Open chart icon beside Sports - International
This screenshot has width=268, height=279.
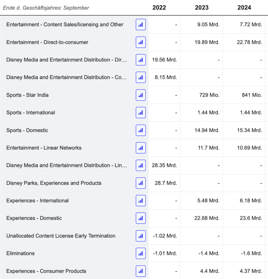tap(141, 113)
